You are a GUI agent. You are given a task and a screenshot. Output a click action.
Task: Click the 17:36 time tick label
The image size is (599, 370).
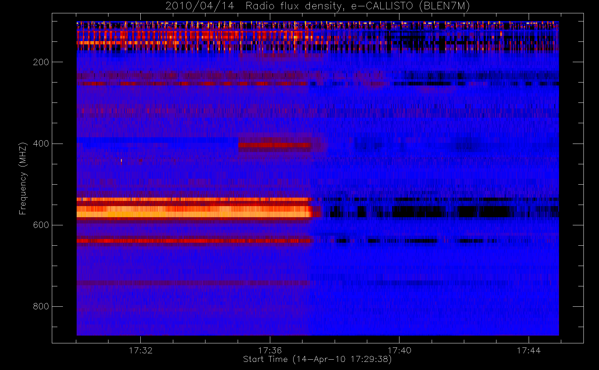coord(270,350)
